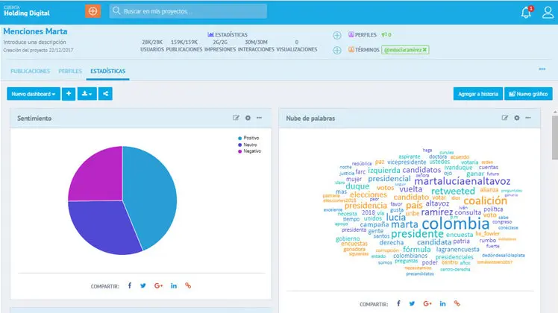Screen dimensions: 558x313
Task: Toggle the Positivo legend entry
Action: point(249,138)
